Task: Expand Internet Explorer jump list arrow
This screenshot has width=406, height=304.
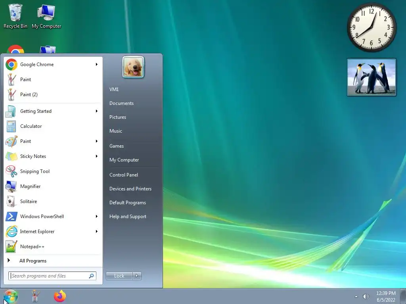Action: 97,231
